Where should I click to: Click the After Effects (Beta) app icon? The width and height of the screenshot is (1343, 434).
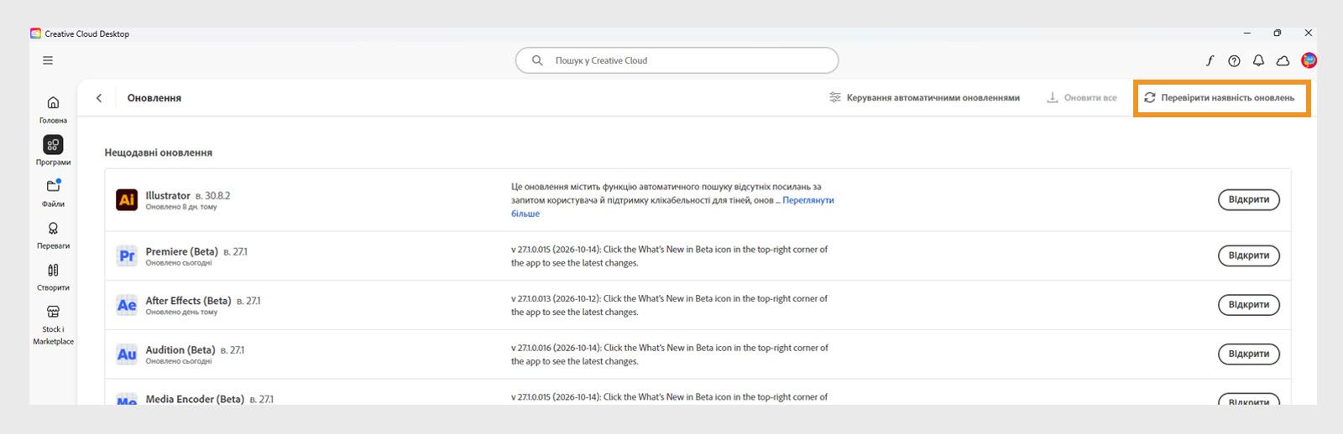[x=127, y=305]
